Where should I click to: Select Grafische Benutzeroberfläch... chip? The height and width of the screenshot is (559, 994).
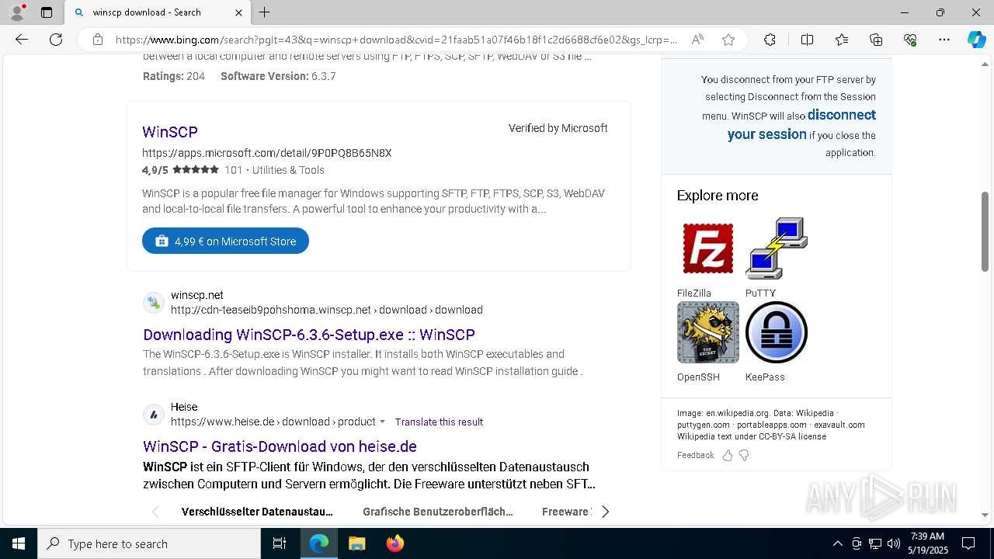coord(438,512)
